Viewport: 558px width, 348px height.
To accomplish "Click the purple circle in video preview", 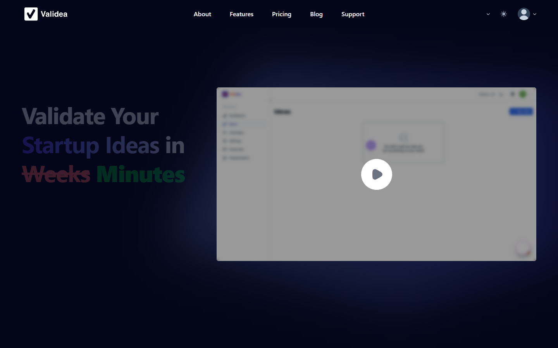I will [371, 145].
